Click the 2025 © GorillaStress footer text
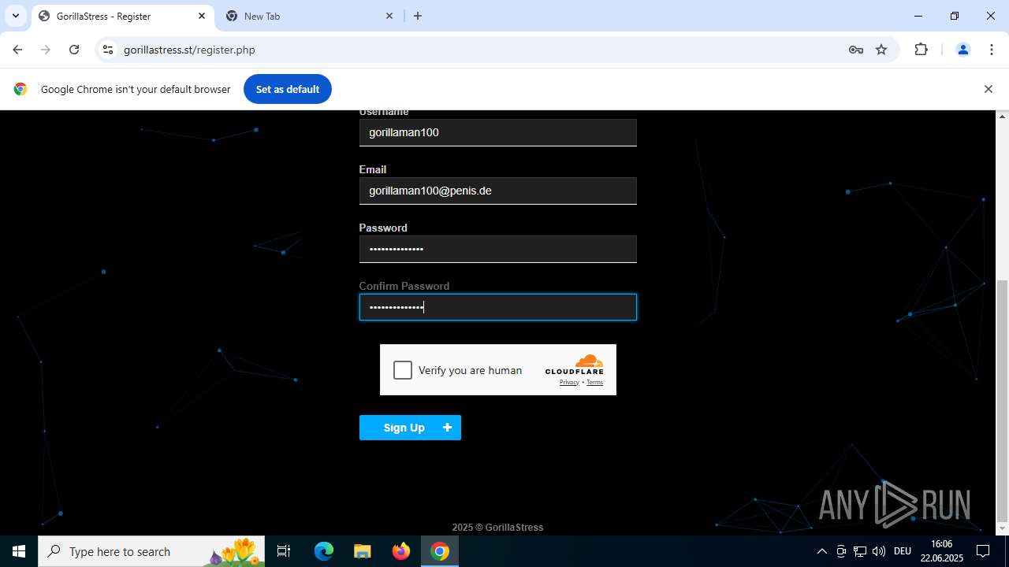Viewport: 1009px width, 567px height. (x=497, y=528)
